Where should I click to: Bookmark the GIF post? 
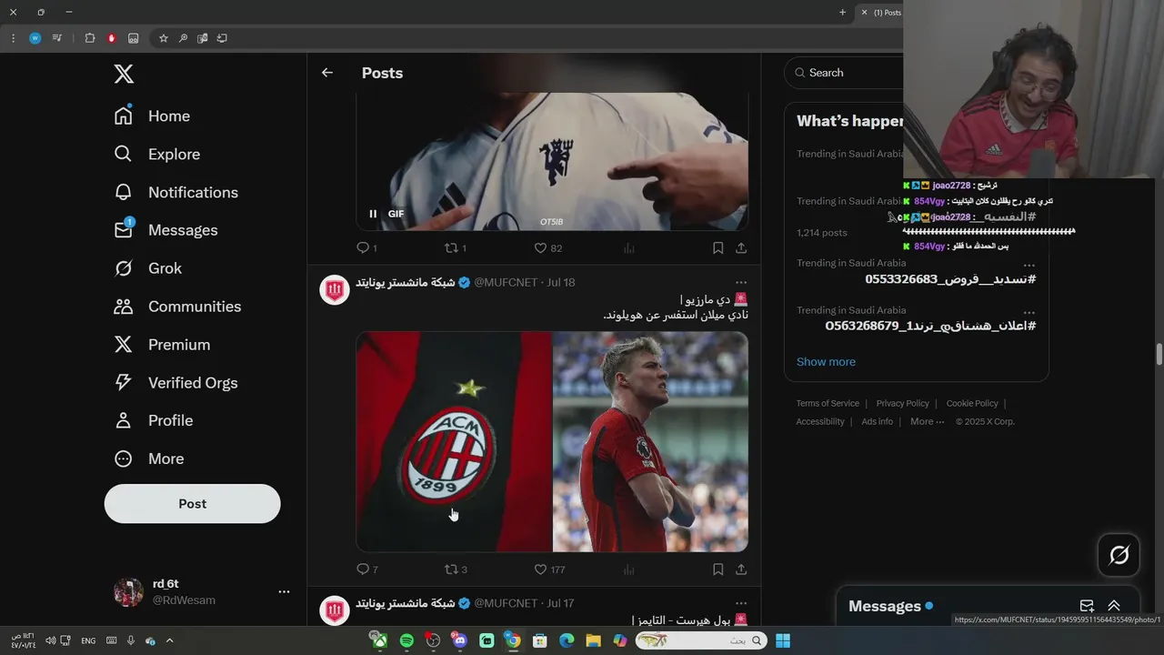pos(717,247)
